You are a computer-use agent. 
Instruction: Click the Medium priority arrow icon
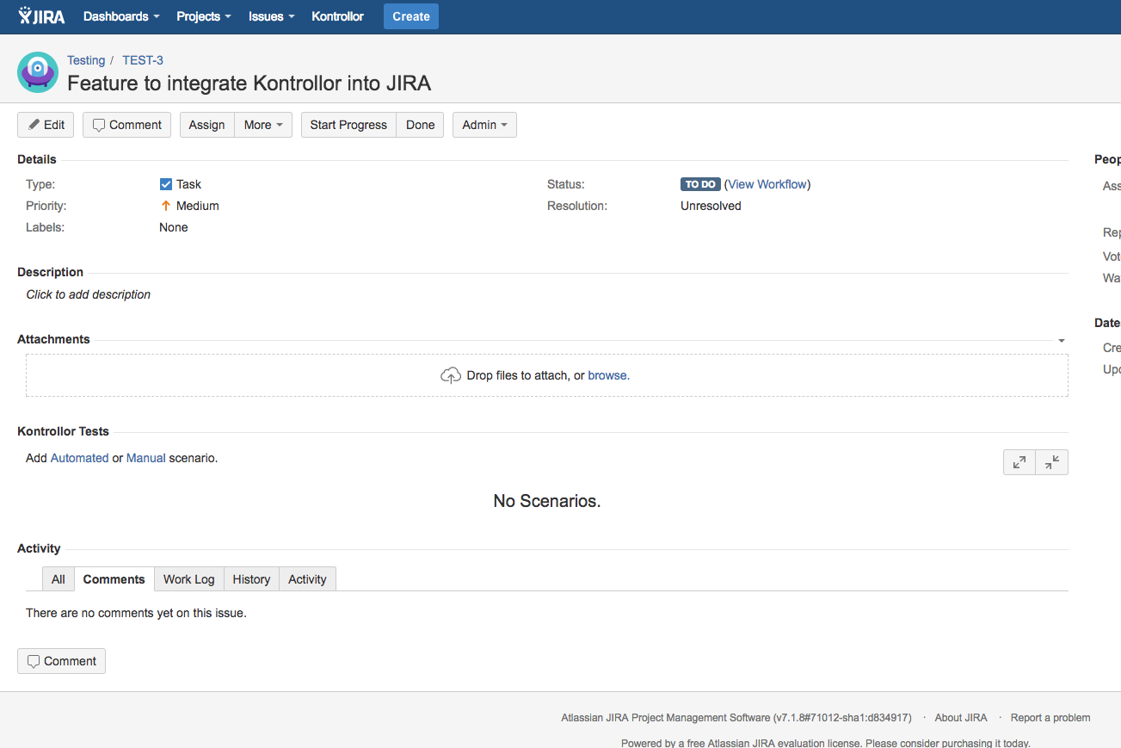point(166,206)
